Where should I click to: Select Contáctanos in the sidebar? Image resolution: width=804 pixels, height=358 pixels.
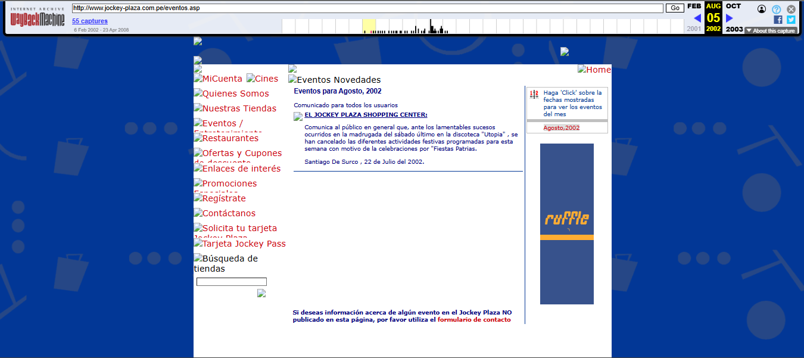pyautogui.click(x=229, y=213)
